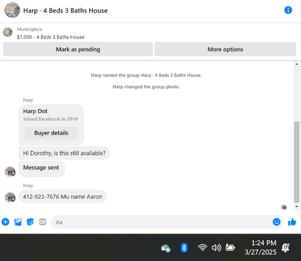
Task: Check battery status icon
Action: 230,247
